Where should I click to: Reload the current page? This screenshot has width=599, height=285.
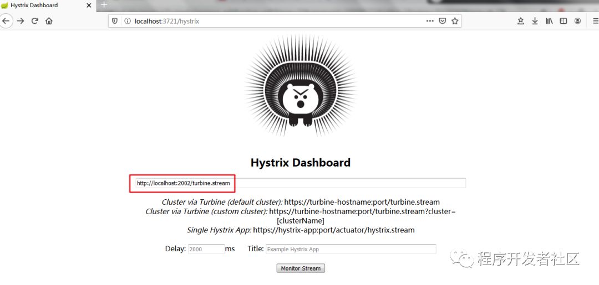[35, 21]
